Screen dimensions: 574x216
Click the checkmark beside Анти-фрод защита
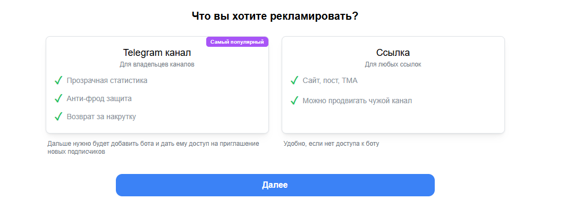point(58,98)
